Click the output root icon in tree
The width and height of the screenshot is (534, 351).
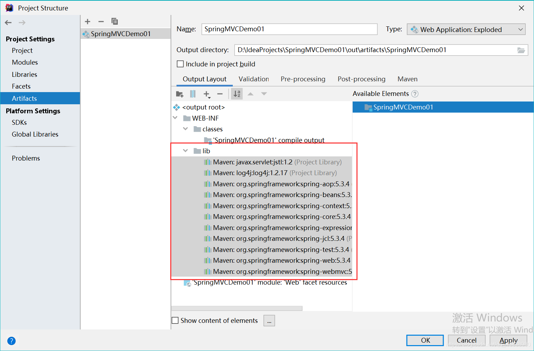pyautogui.click(x=176, y=107)
